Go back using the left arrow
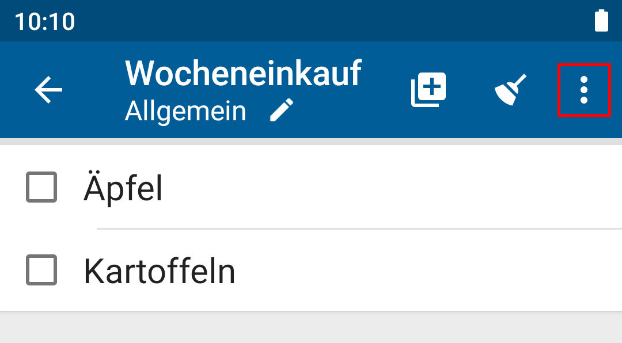The image size is (622, 343). pyautogui.click(x=48, y=90)
